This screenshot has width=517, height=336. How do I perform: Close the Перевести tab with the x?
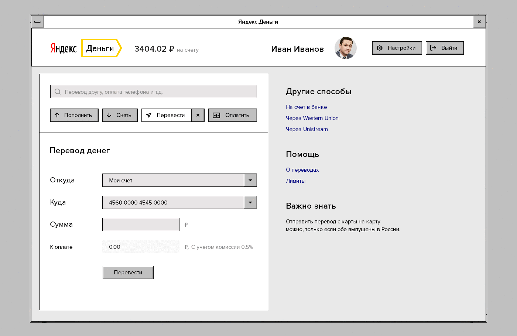coord(198,115)
